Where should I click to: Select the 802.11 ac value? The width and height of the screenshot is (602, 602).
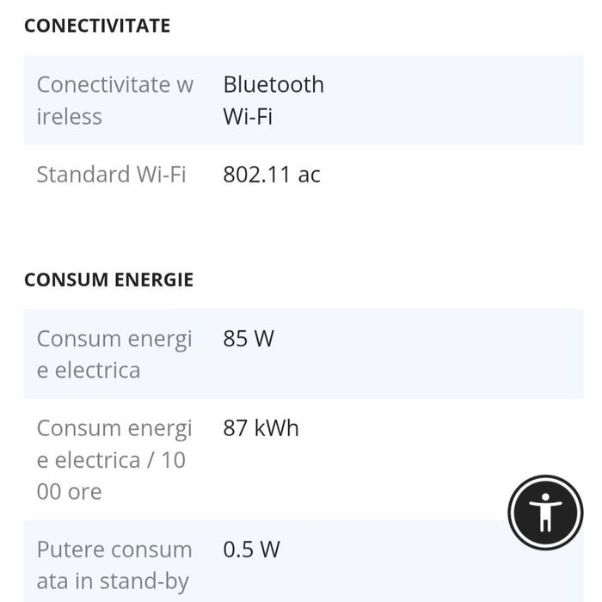[x=272, y=174]
